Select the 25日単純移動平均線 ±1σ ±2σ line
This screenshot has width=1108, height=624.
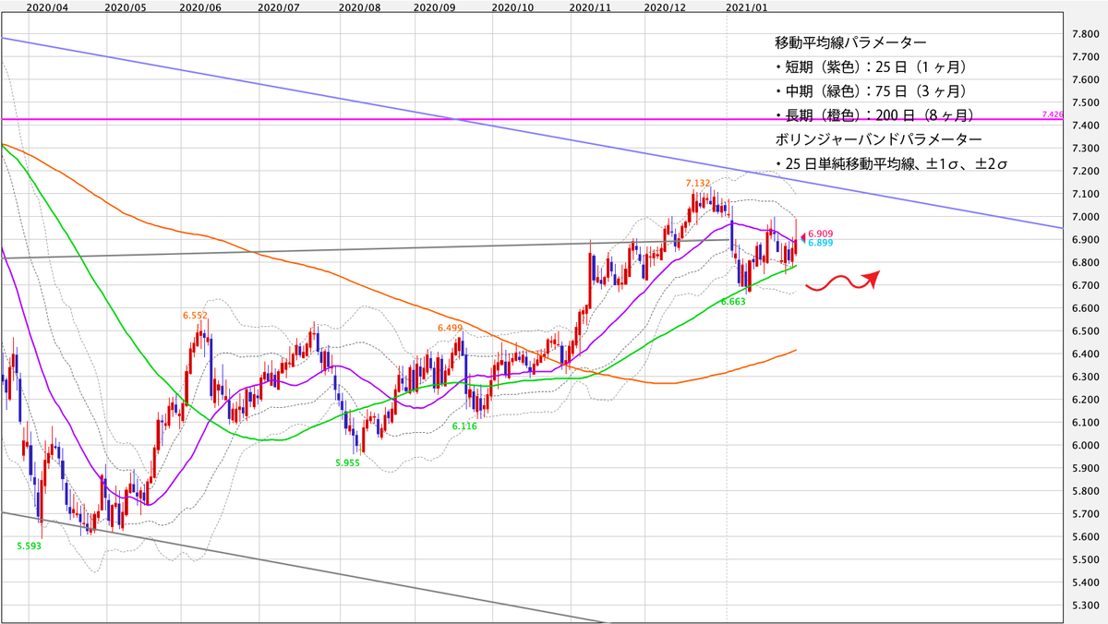tap(891, 165)
